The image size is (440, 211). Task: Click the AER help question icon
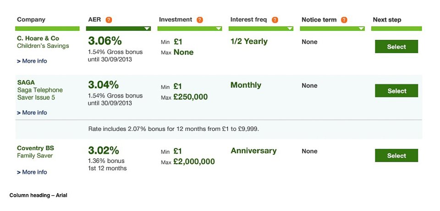[109, 20]
